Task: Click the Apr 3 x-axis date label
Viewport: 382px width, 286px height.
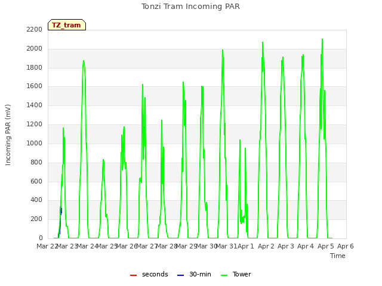Action: click(286, 246)
